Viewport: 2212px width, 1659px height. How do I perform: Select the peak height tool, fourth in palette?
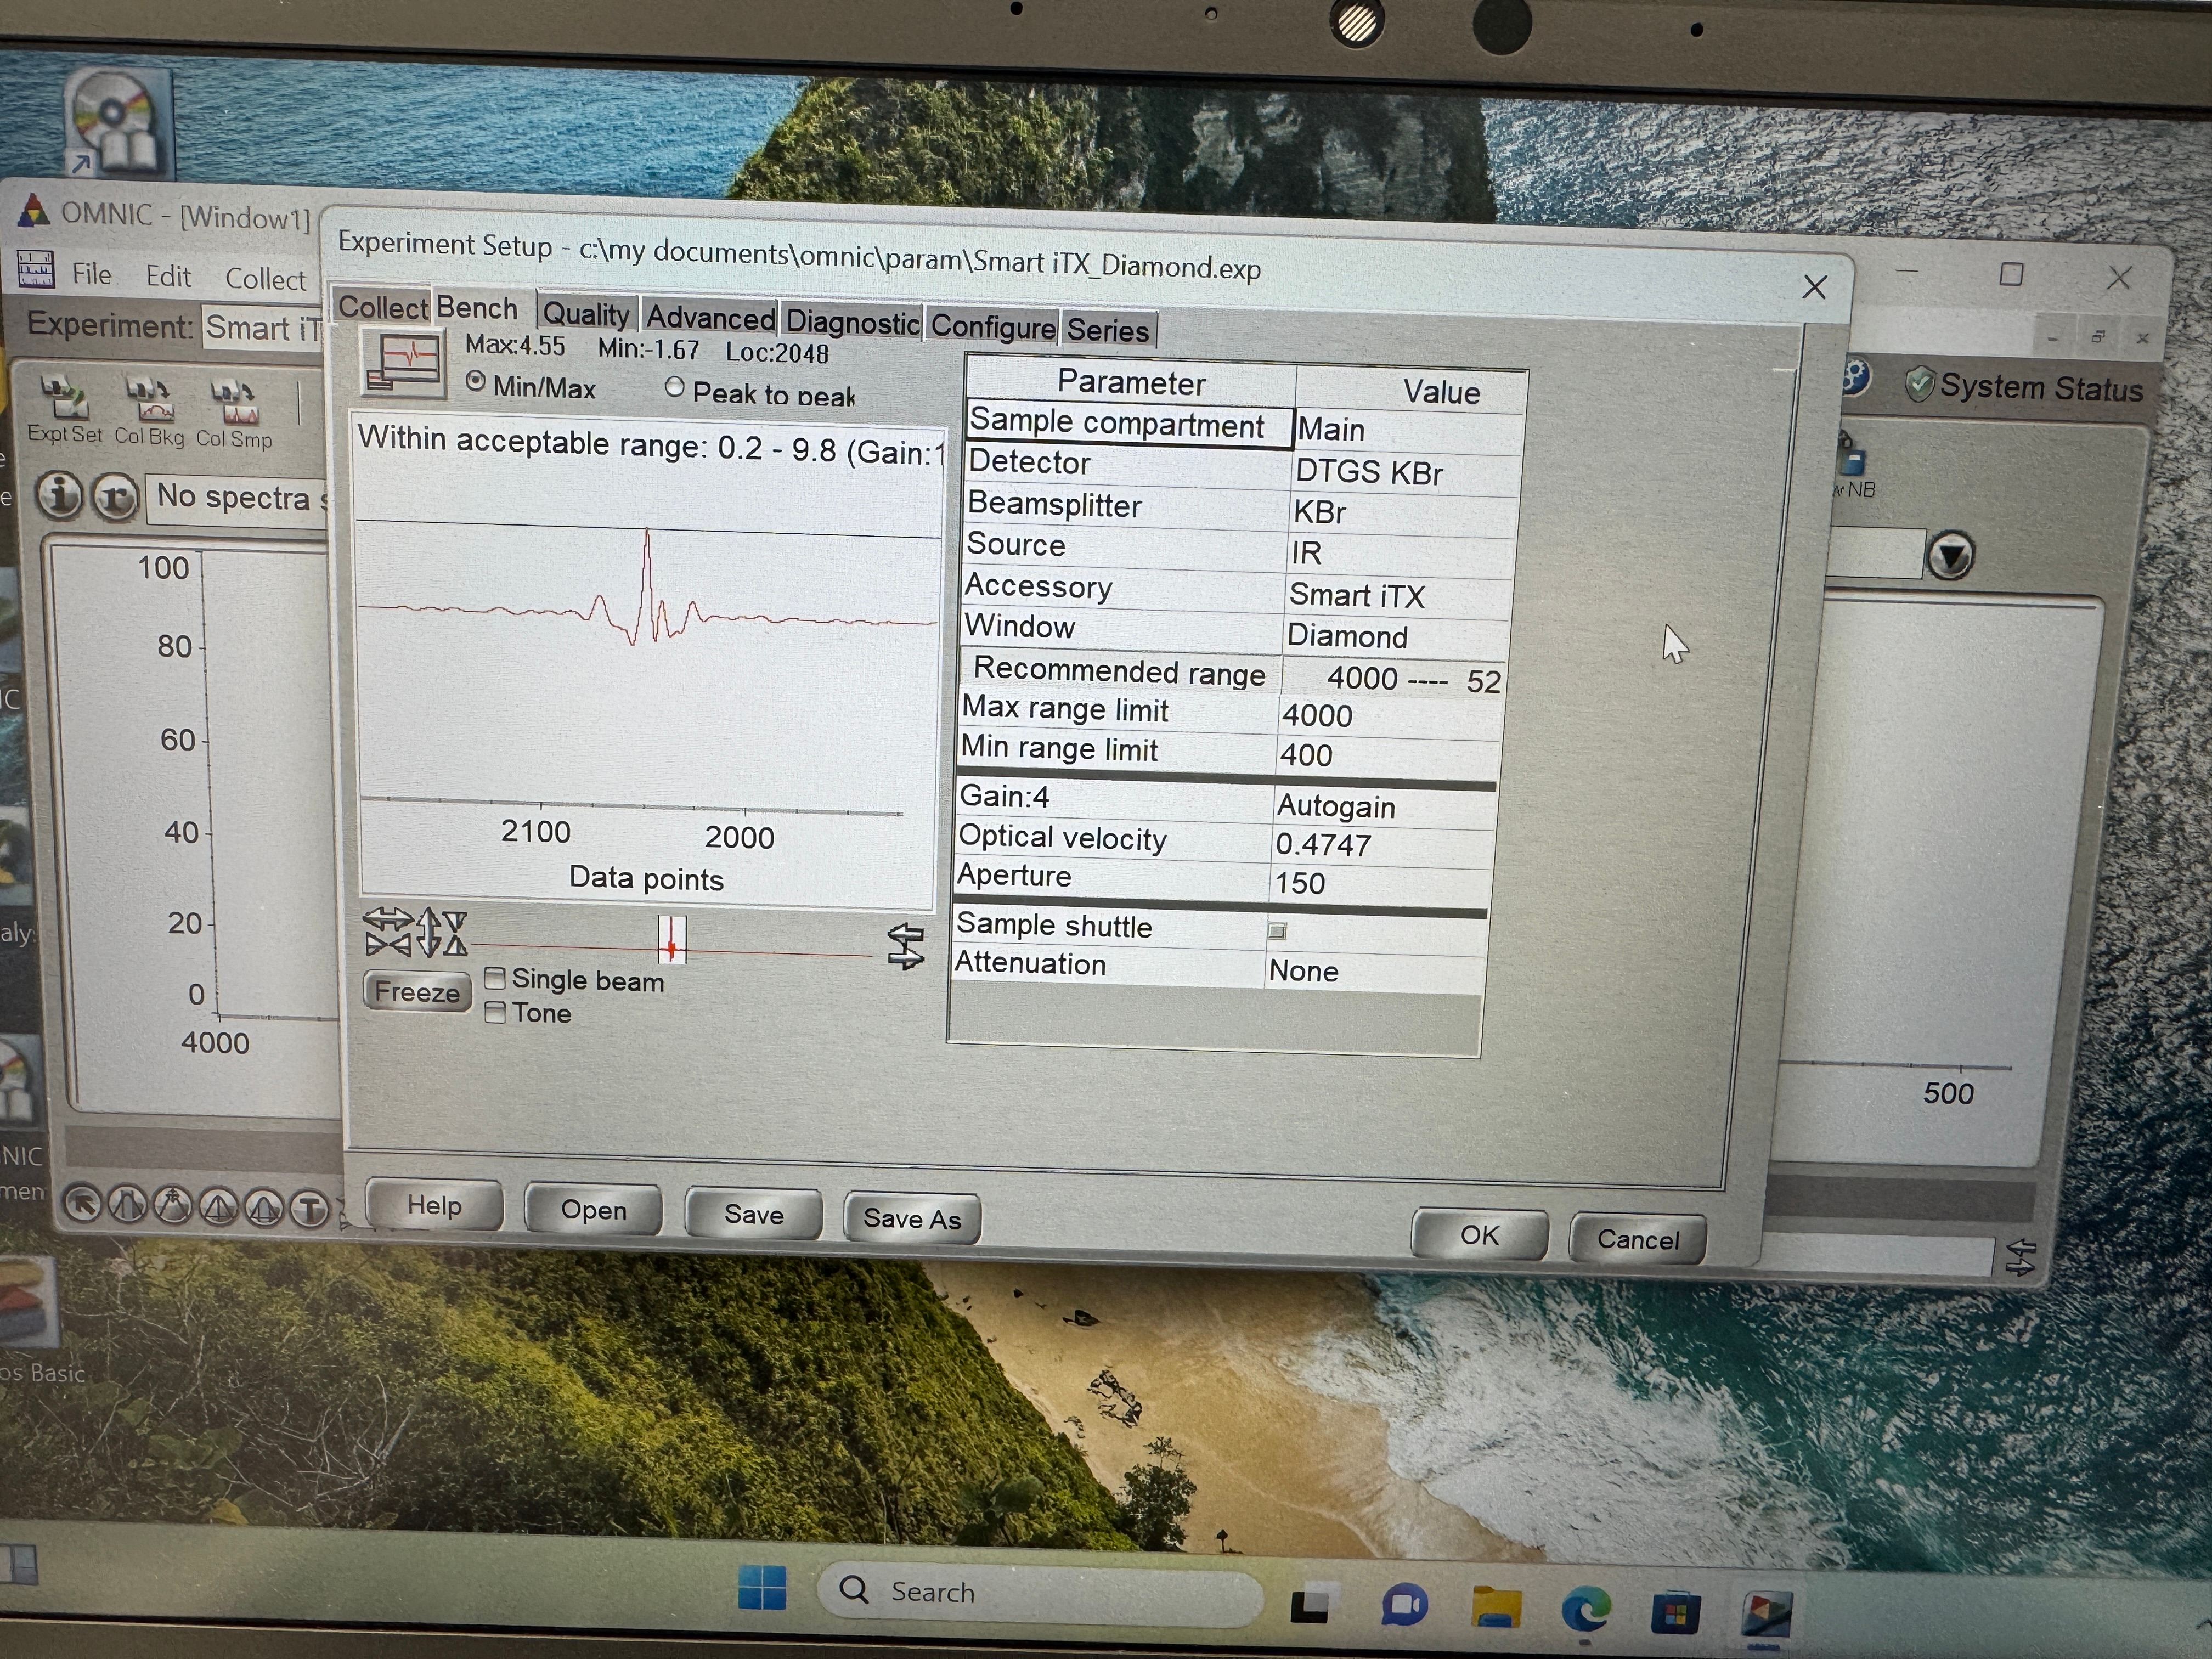pyautogui.click(x=219, y=1208)
